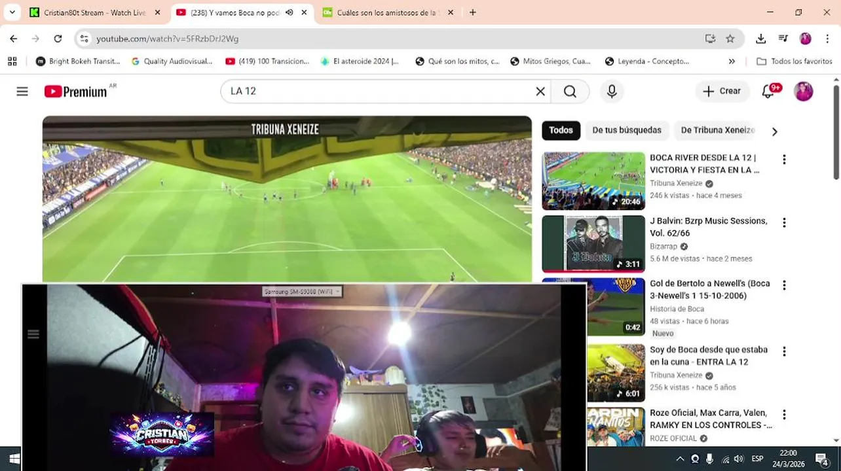
Task: Start voice search with microphone
Action: (x=612, y=92)
